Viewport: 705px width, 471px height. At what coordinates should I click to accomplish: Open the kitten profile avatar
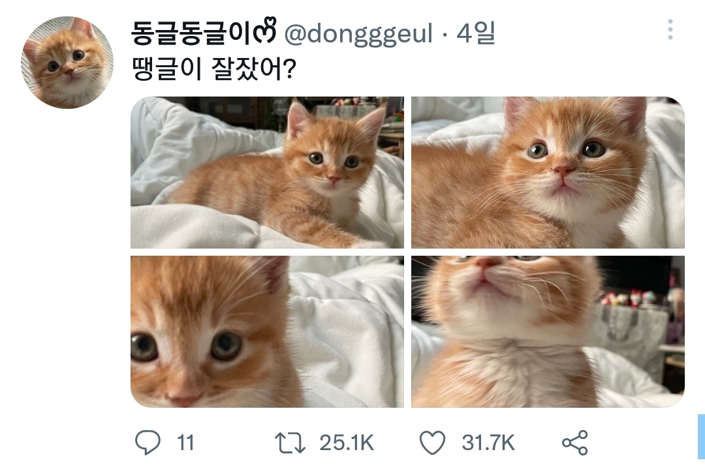(x=67, y=63)
